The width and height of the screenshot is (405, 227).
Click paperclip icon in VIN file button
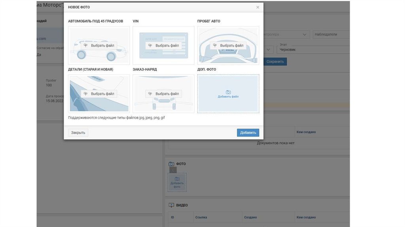[150, 45]
